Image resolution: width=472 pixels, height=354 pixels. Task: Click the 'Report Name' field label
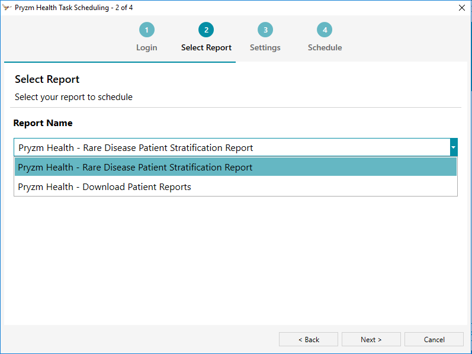(x=43, y=123)
